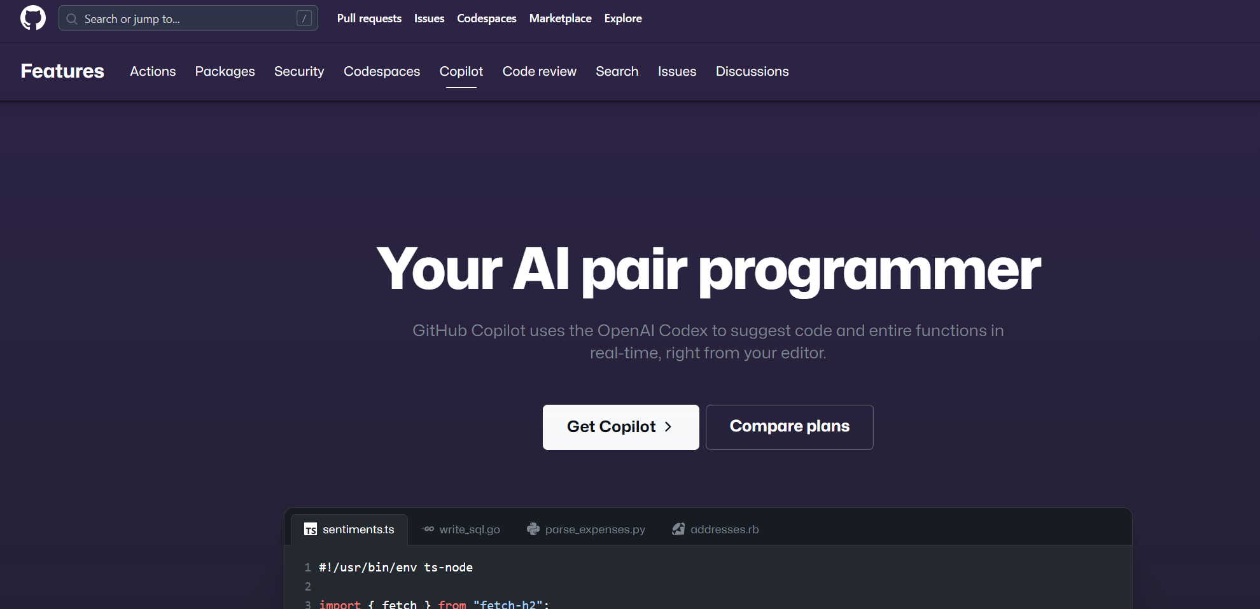The height and width of the screenshot is (609, 1260).
Task: Select Actions in Features navigation
Action: pyautogui.click(x=153, y=71)
